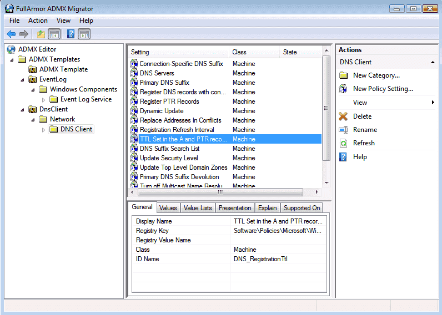Click the vertical scrollbar thumb in settings list

point(326,108)
